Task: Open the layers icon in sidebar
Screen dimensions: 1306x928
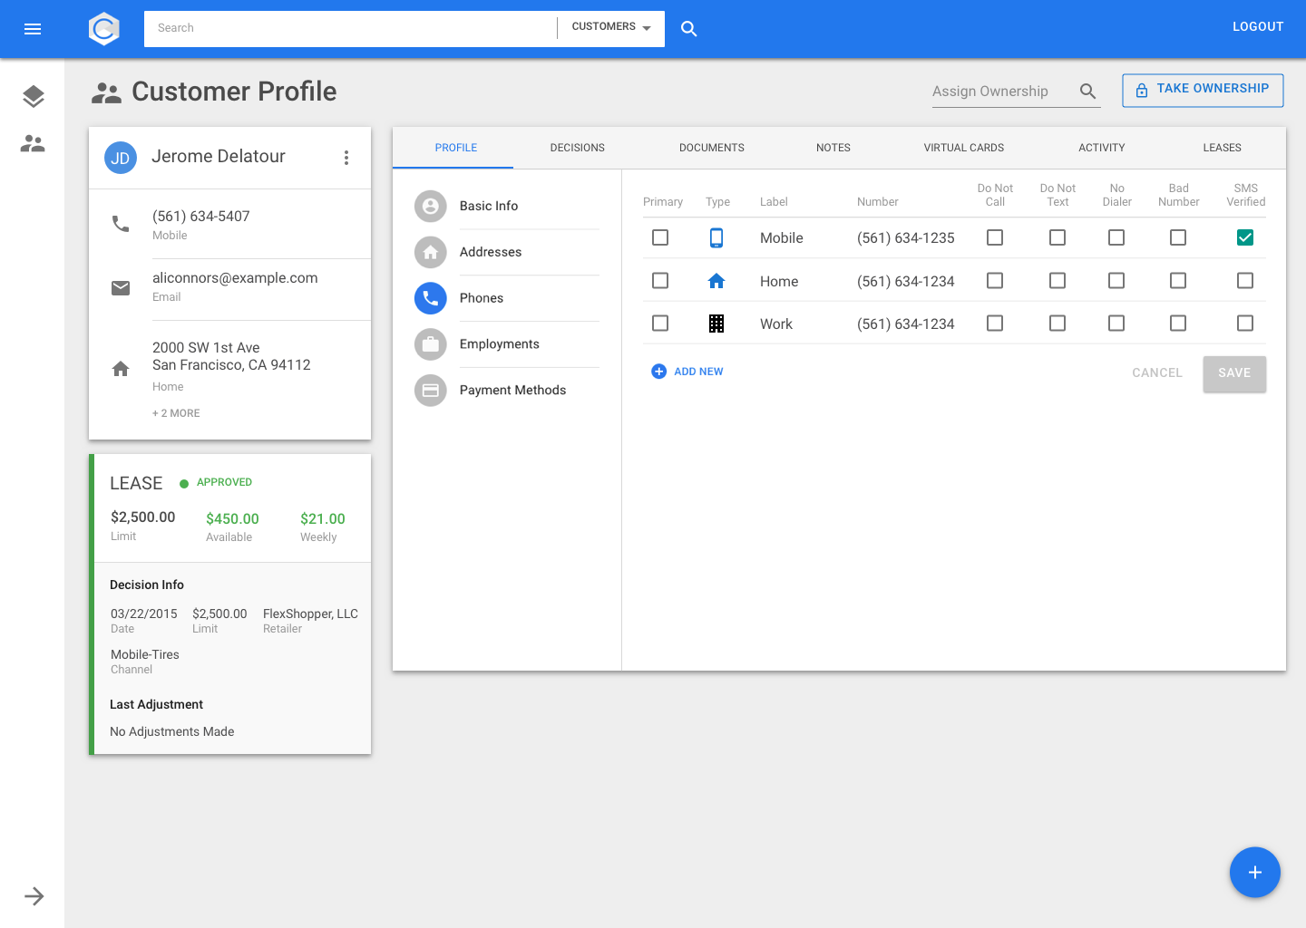Action: (x=33, y=96)
